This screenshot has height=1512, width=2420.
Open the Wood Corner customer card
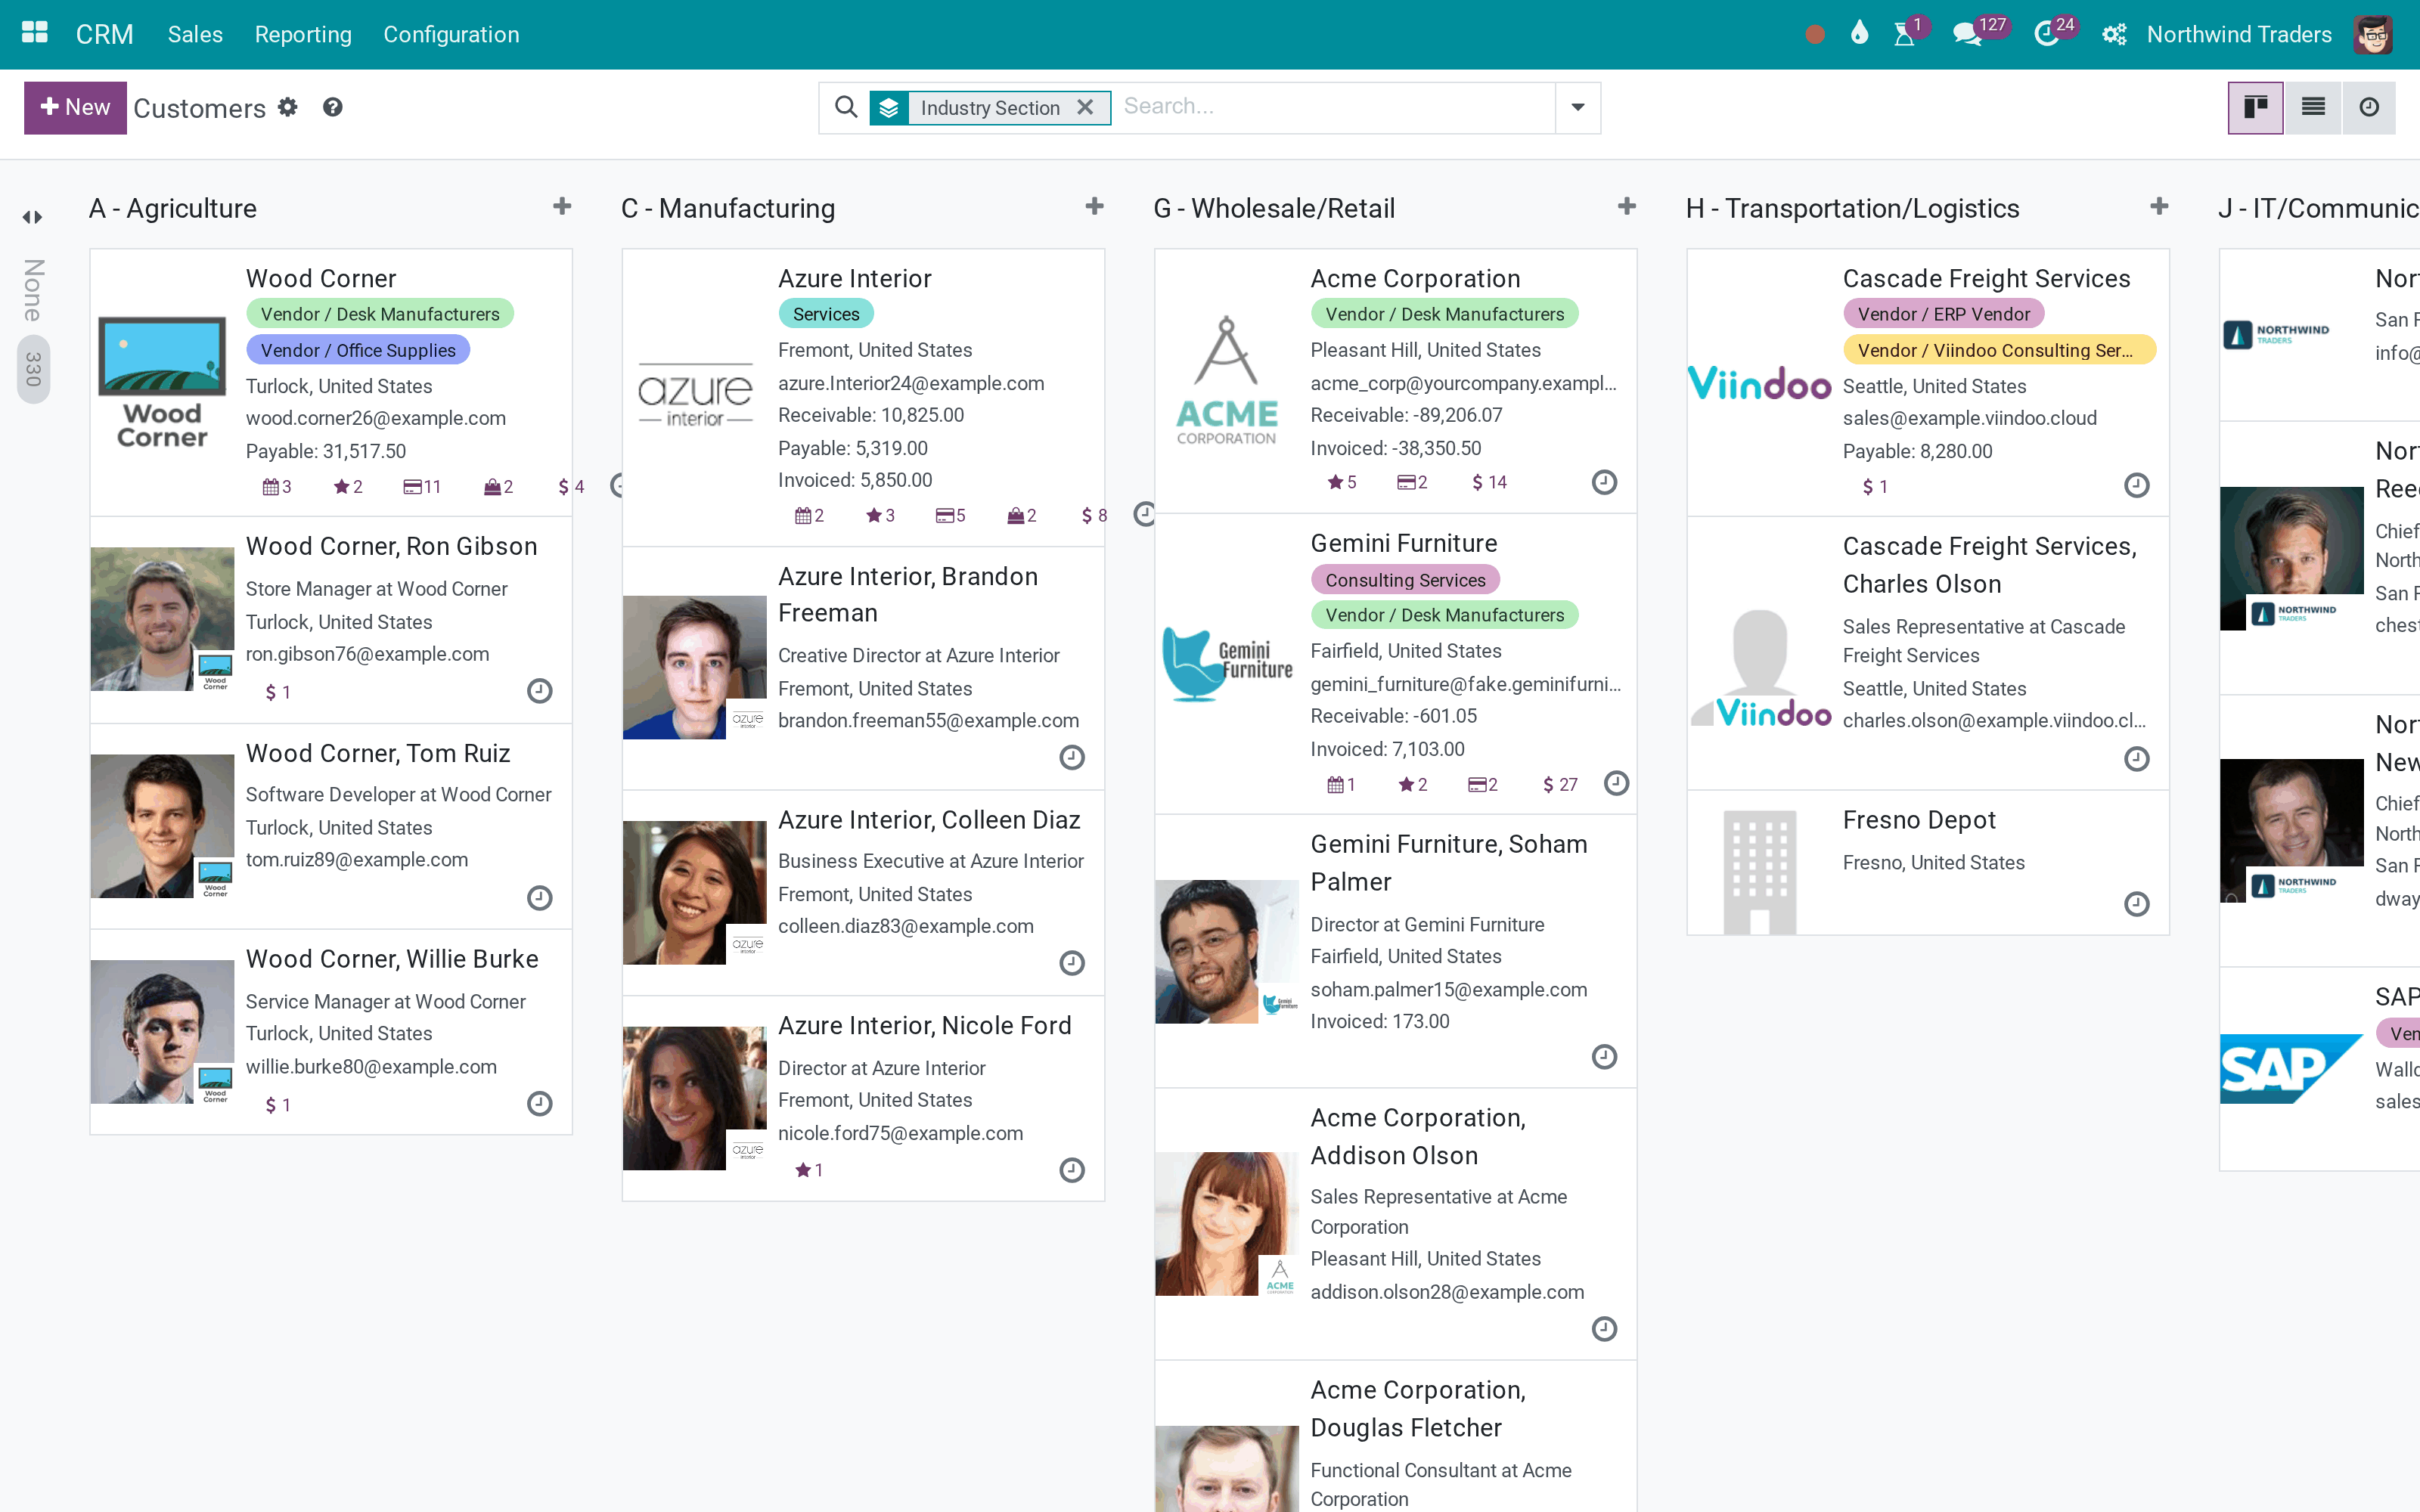click(331, 382)
